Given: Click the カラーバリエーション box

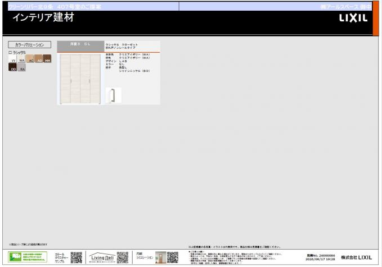Looking at the screenshot, I should (x=29, y=44).
